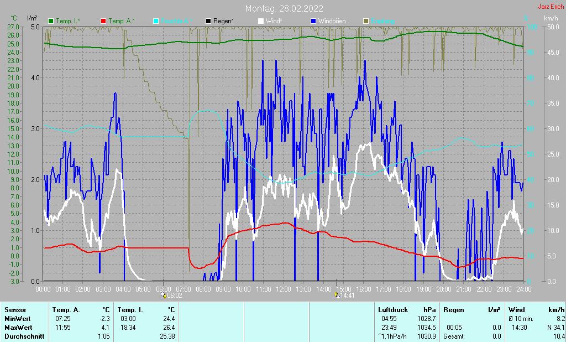
Task: Click the Temp. I. maximum time '18:34'
Action: 128,328
